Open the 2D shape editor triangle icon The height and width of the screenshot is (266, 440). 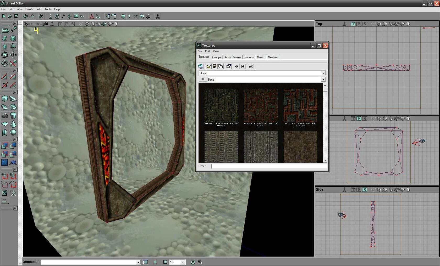92,16
